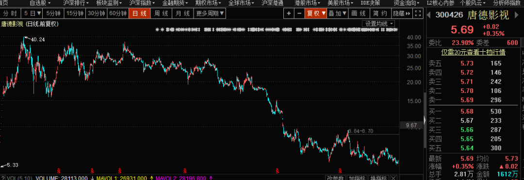
Task: Enable 画线 drawing tools
Action: pyautogui.click(x=359, y=14)
